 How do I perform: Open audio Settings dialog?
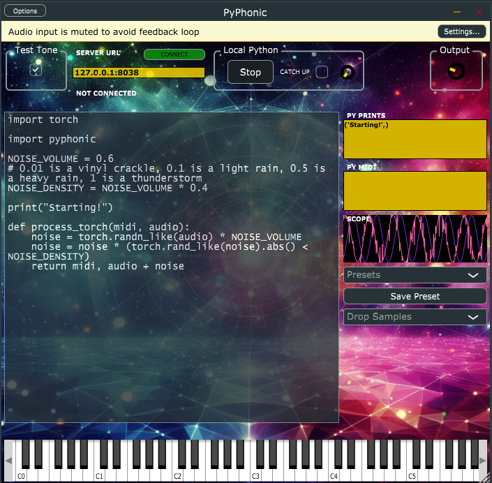pos(461,31)
